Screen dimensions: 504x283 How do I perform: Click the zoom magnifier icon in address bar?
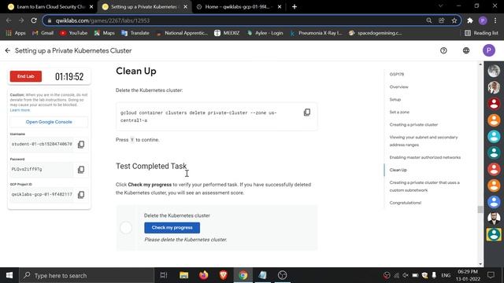pos(428,20)
